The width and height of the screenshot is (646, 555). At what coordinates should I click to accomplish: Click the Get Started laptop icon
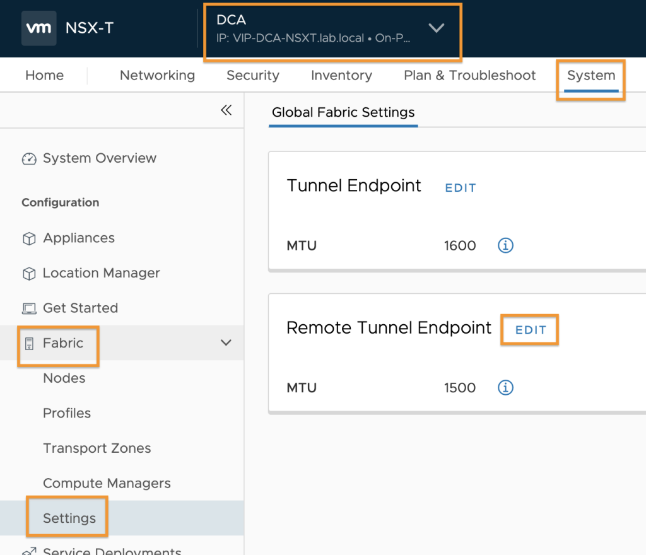click(x=29, y=308)
